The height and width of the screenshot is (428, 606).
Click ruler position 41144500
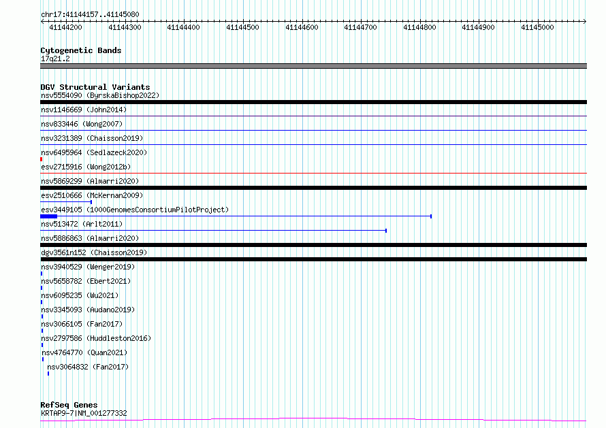(x=242, y=27)
